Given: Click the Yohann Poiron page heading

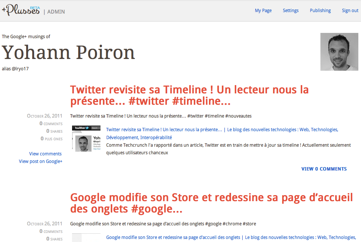Looking at the screenshot, I should click(69, 53).
